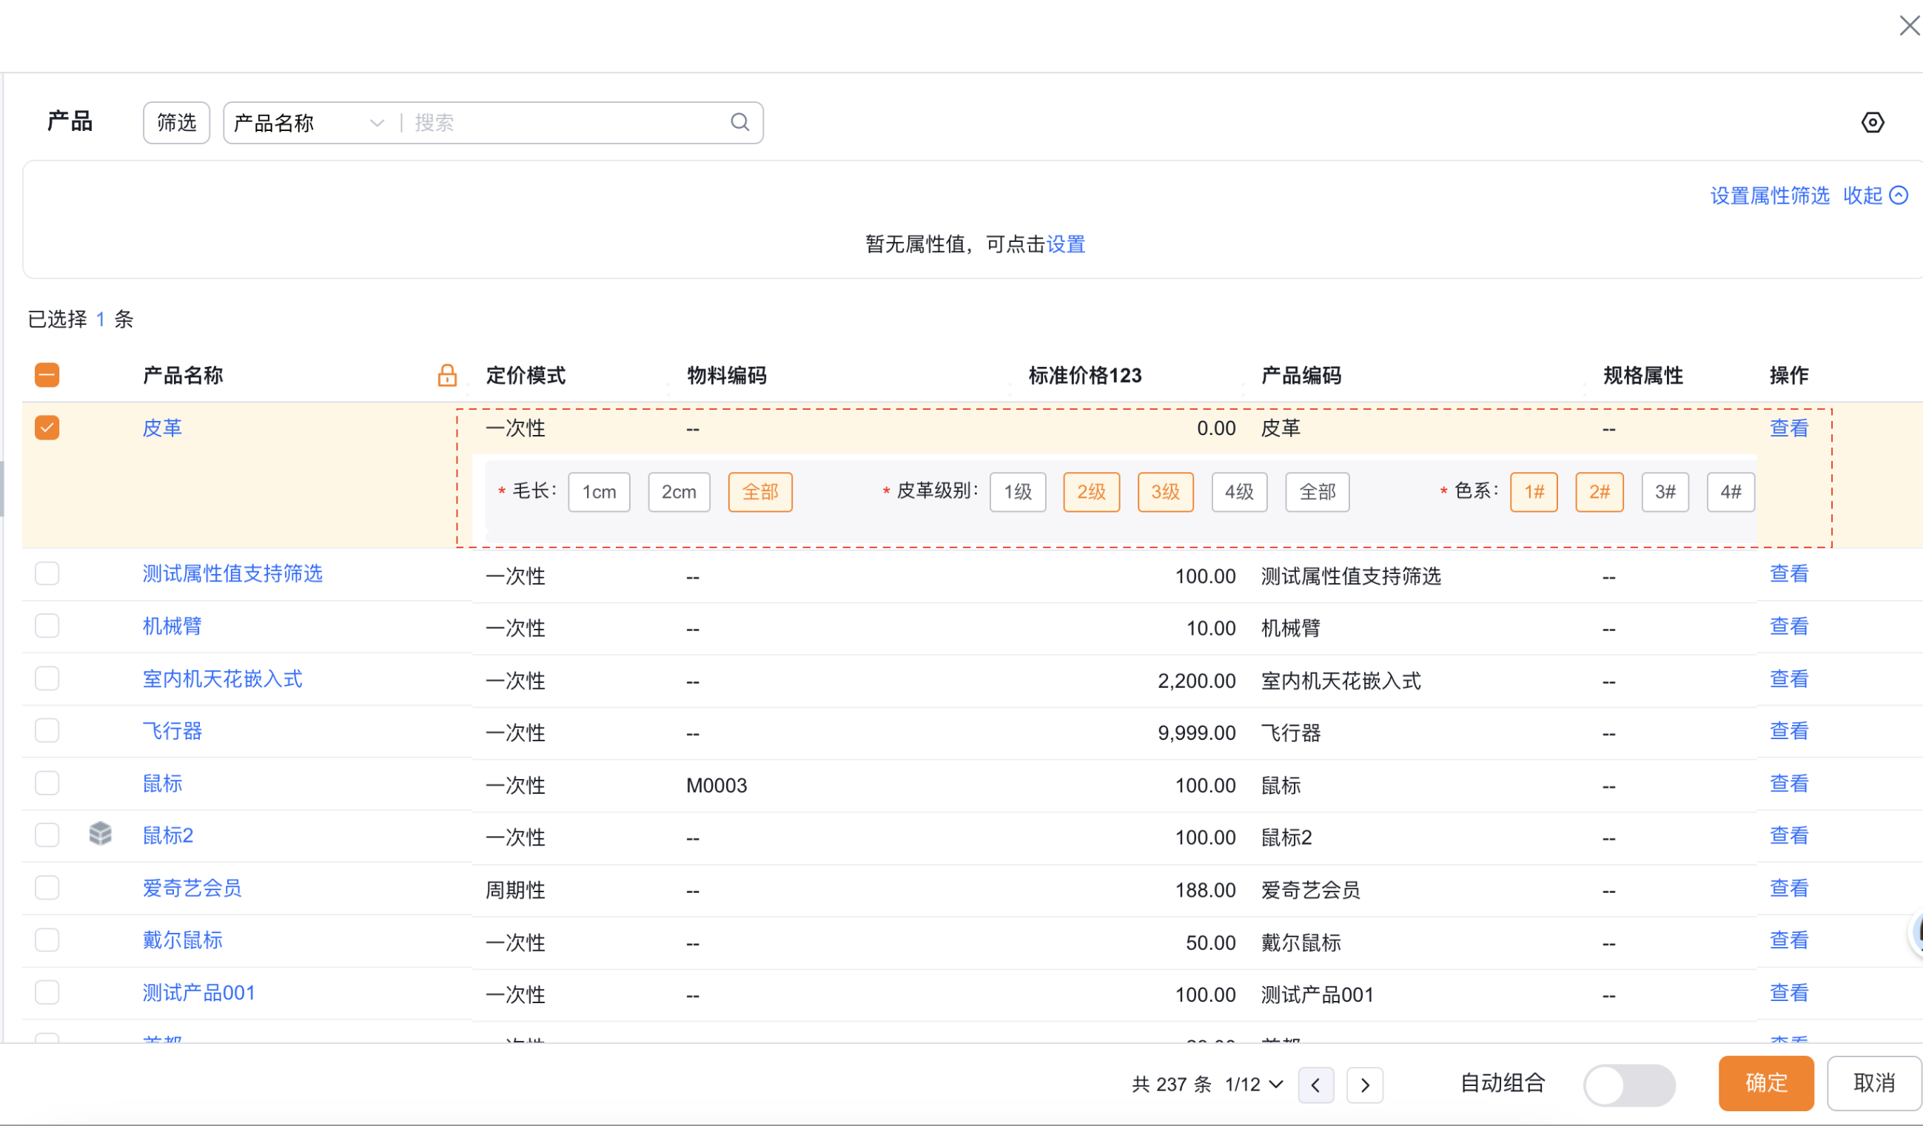Open column settings hexagon icon
The image size is (1923, 1126).
pyautogui.click(x=1872, y=122)
